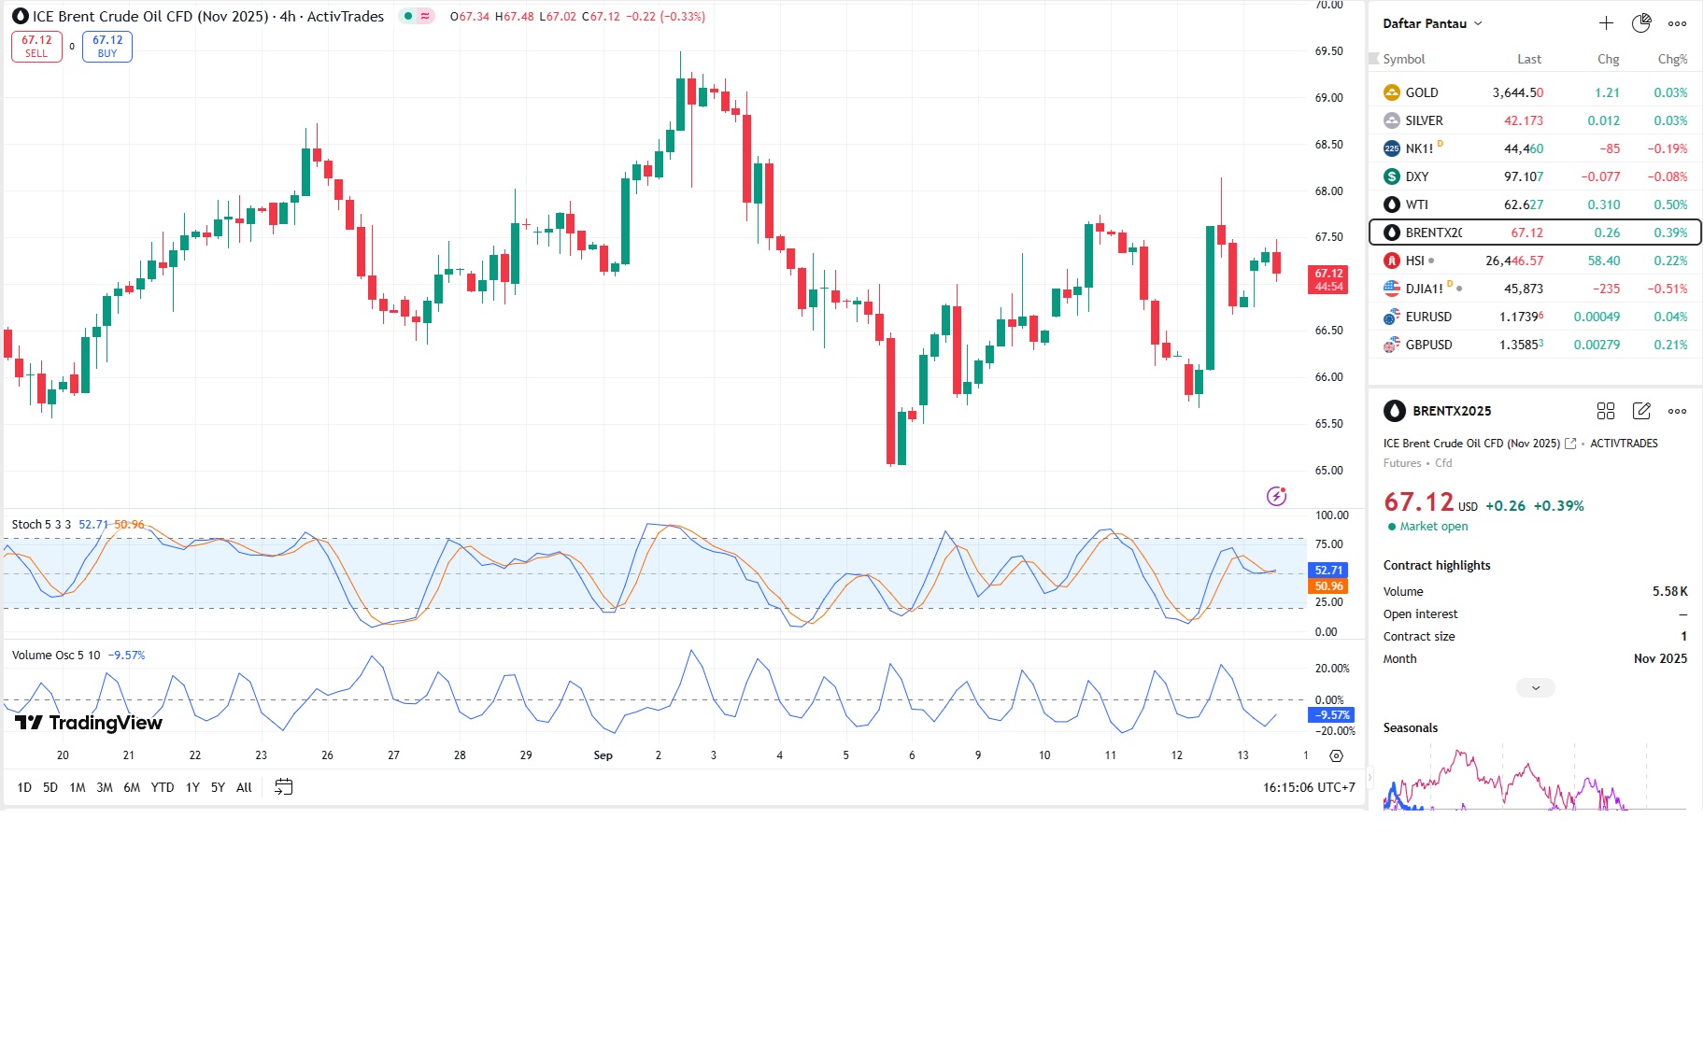Image resolution: width=1703 pixels, height=1058 pixels.
Task: Click the blue 67.12 BUY button
Action: pos(107,46)
